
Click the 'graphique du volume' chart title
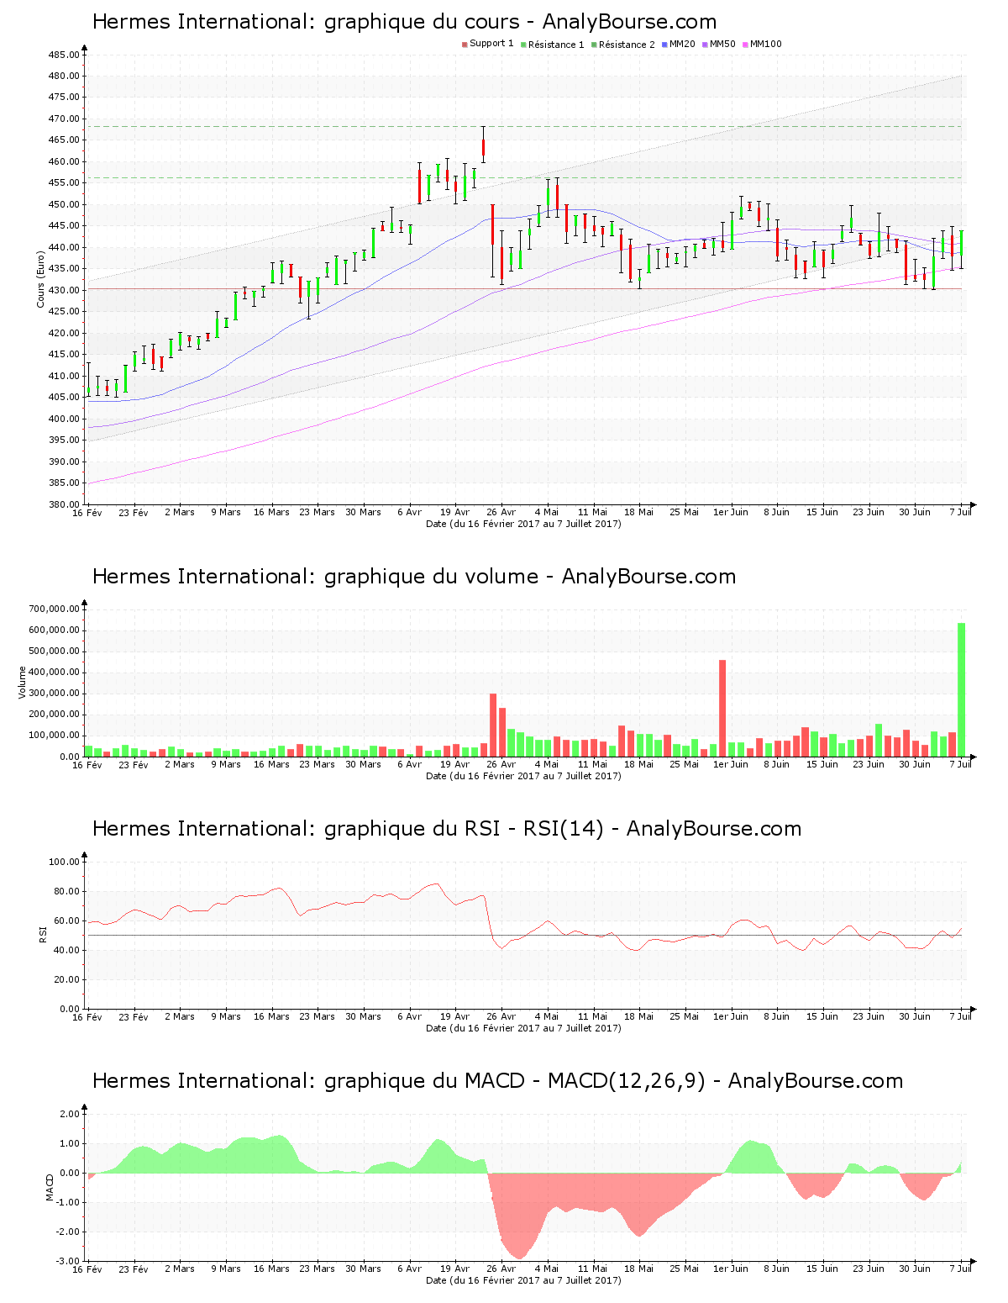pos(414,577)
